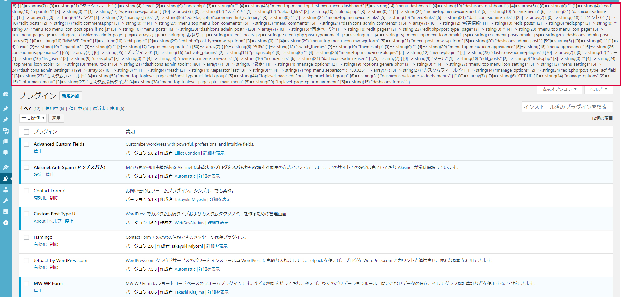Screen dimensions: 621x297
Task: Open the Users person icon
Action: [x=6, y=189]
